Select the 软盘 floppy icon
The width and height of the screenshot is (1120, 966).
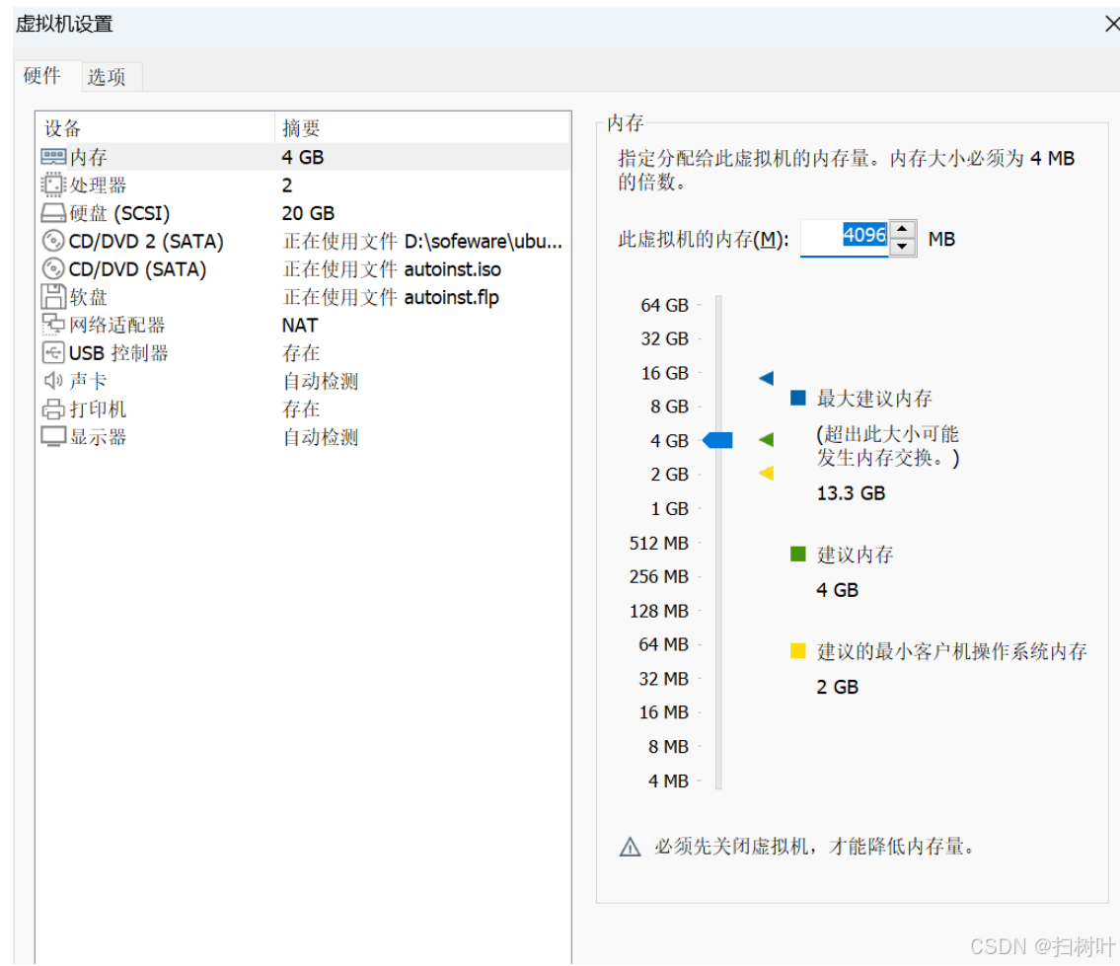tap(53, 297)
